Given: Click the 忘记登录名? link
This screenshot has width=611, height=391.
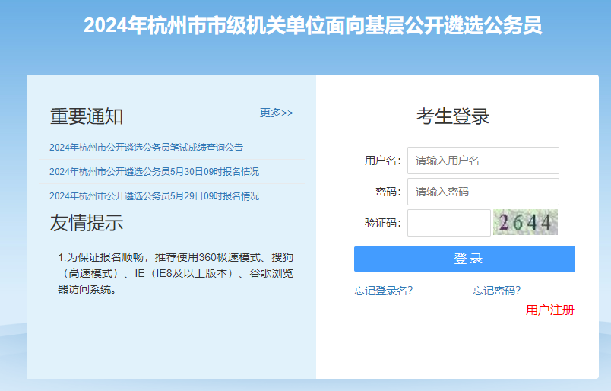Looking at the screenshot, I should pyautogui.click(x=384, y=291).
